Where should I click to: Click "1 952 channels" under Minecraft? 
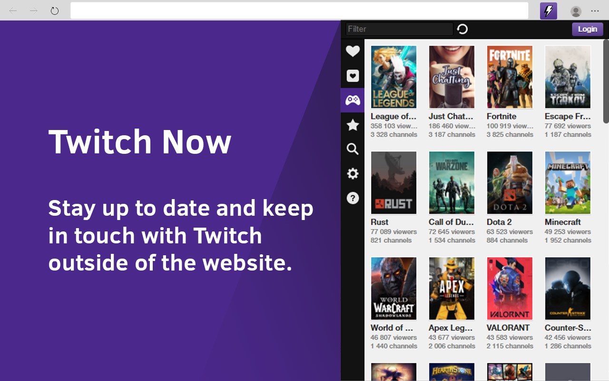(568, 241)
